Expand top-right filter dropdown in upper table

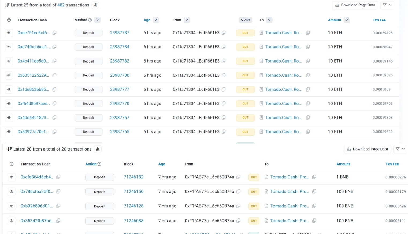(x=387, y=5)
